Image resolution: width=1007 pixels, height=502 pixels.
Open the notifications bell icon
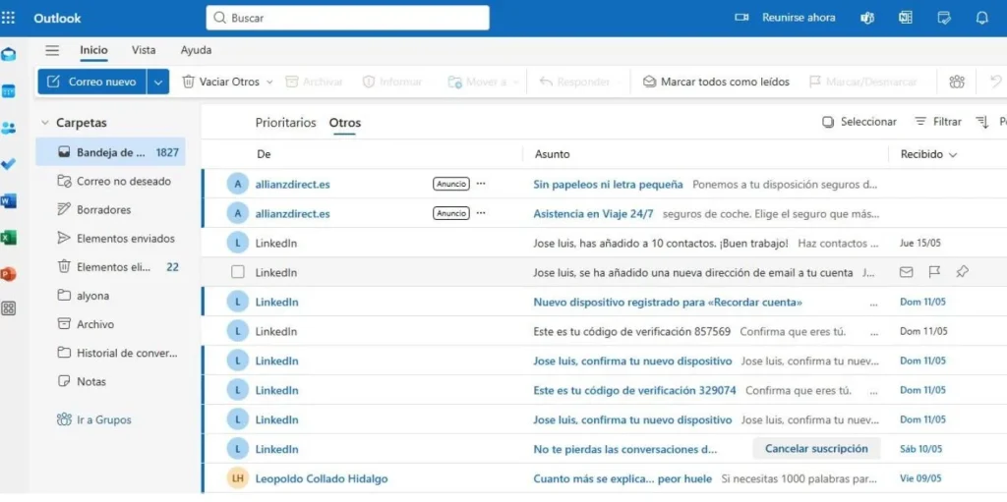981,18
